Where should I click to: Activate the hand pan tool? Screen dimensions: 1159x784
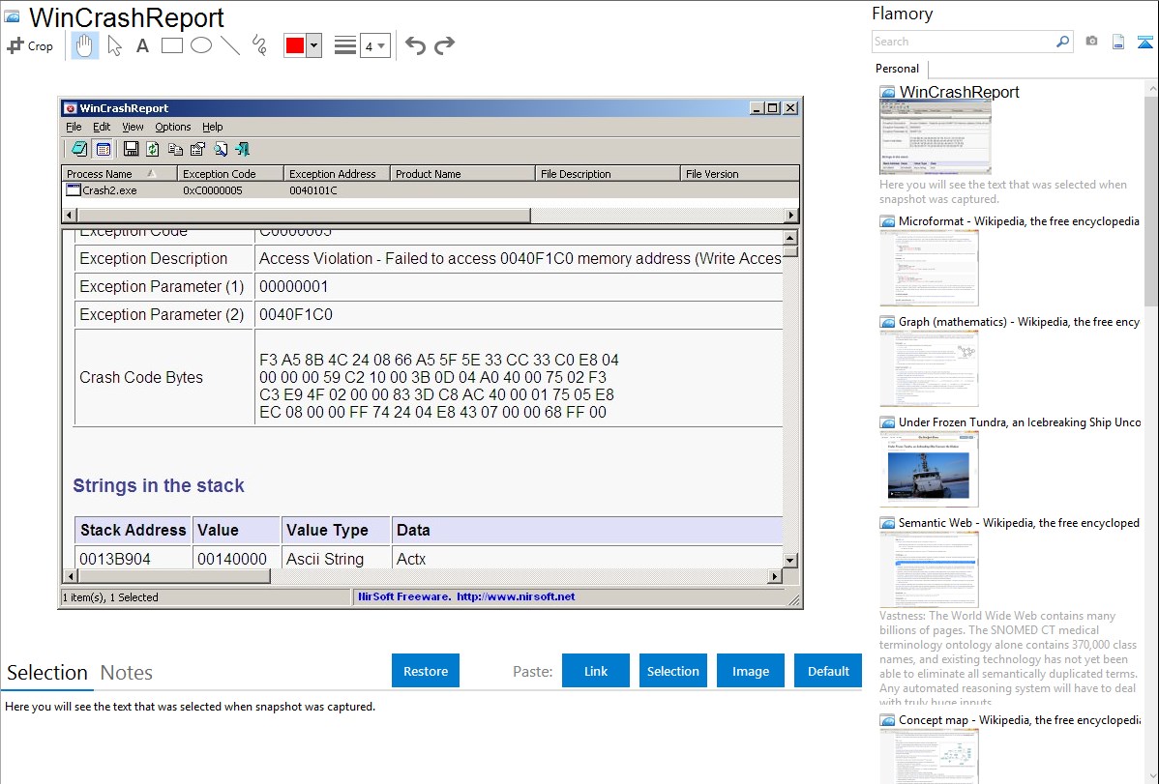[85, 45]
